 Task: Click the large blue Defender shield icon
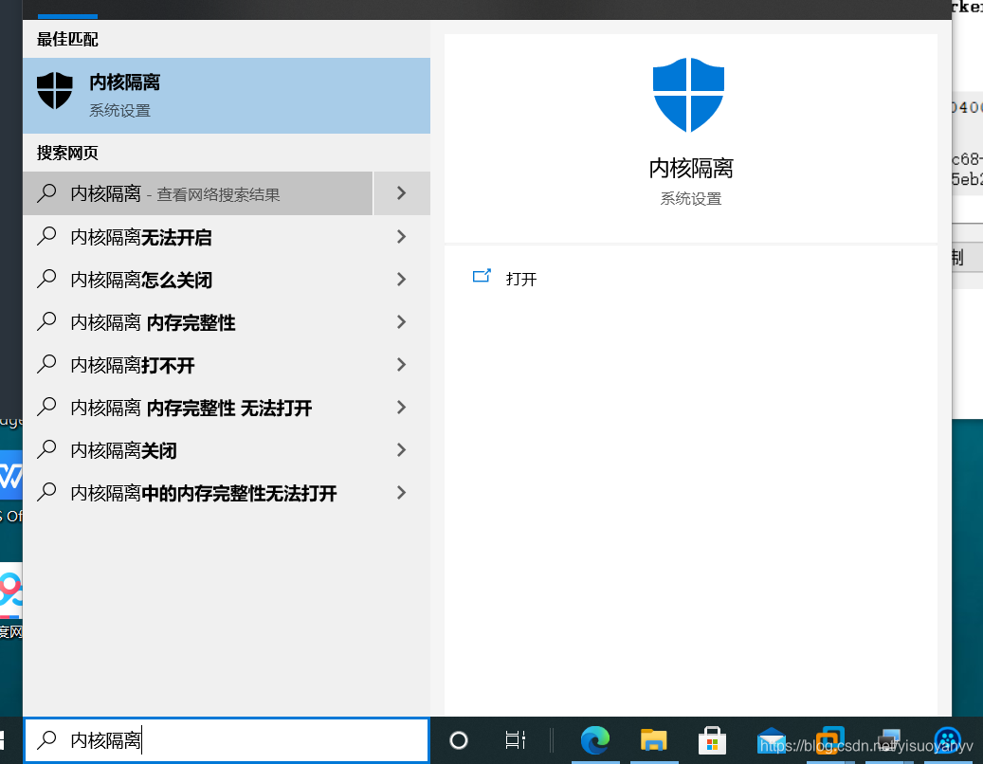click(x=688, y=94)
